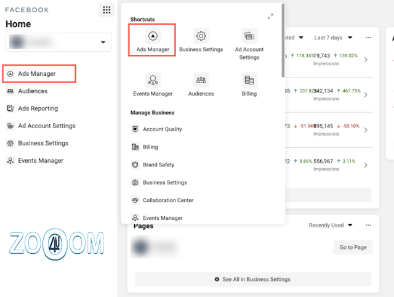
Task: Click the 139.02% impressions change value
Action: [348, 55]
